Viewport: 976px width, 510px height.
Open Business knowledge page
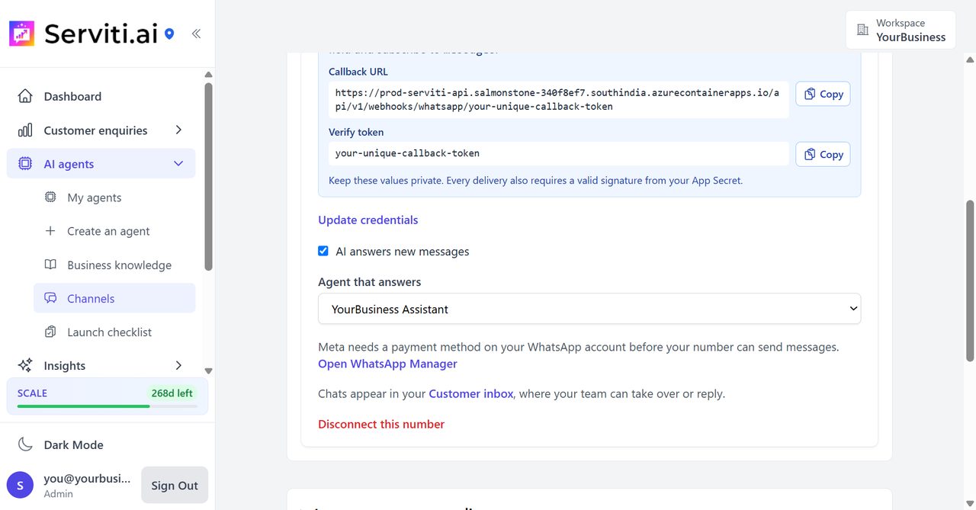click(x=114, y=265)
